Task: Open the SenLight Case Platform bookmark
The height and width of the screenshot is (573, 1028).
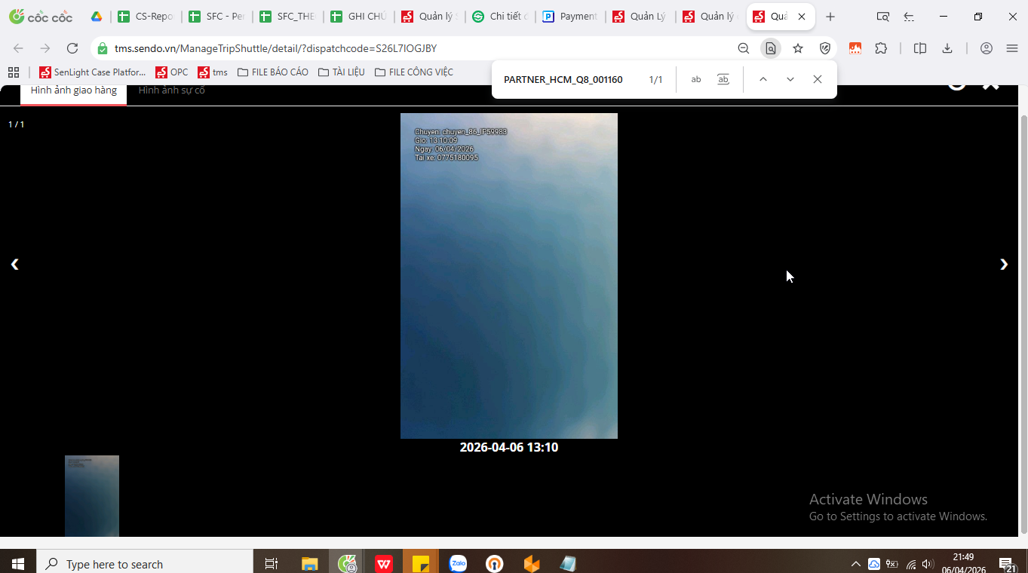Action: pos(92,72)
